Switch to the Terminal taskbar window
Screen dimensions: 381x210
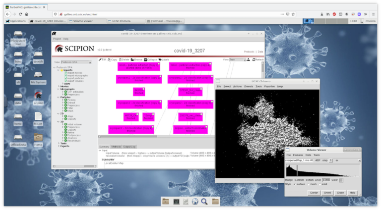coord(165,21)
